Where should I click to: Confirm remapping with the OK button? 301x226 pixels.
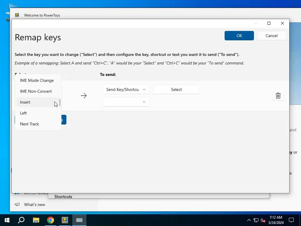[x=239, y=36]
